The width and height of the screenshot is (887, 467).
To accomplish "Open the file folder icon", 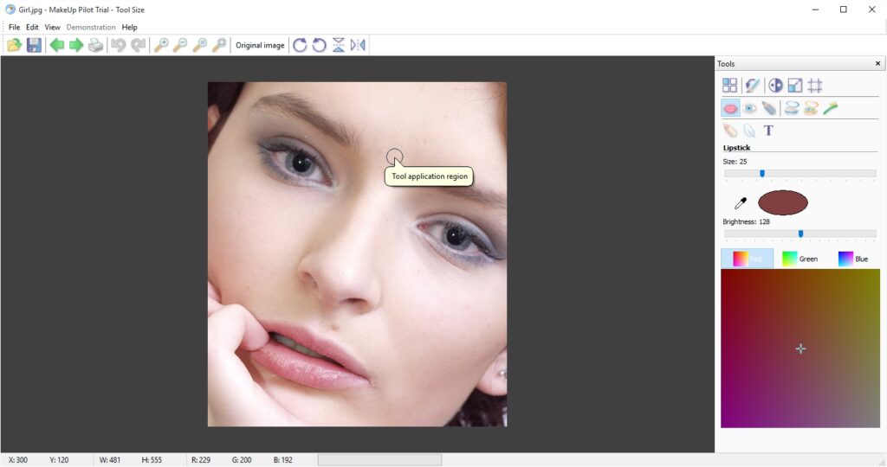I will coord(15,45).
